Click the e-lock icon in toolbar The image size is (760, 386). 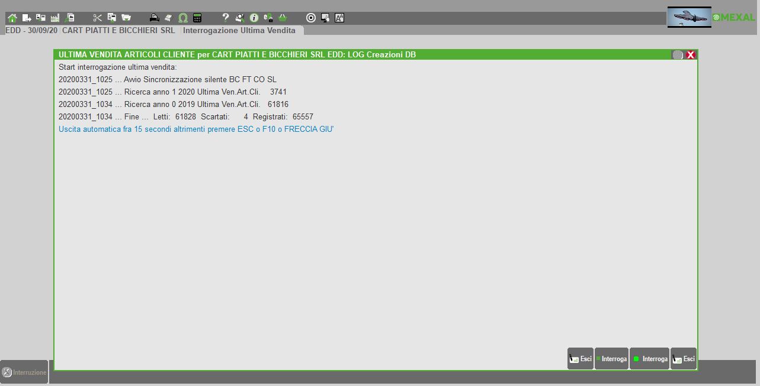(x=268, y=18)
